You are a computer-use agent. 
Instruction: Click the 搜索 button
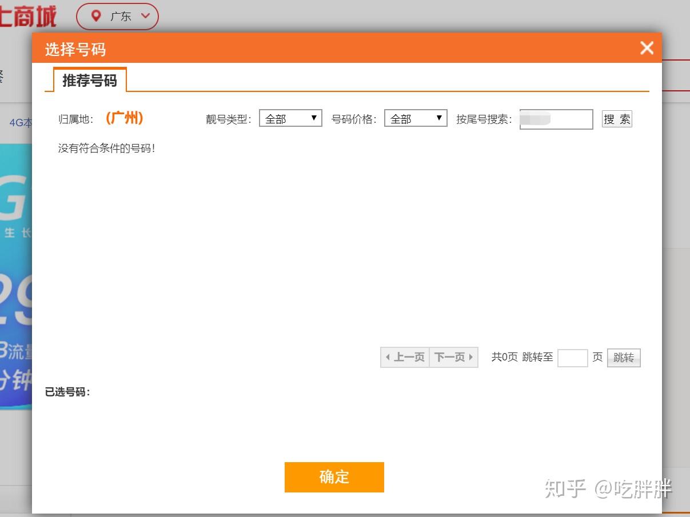(x=617, y=119)
